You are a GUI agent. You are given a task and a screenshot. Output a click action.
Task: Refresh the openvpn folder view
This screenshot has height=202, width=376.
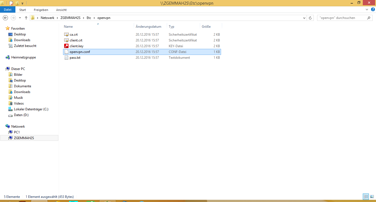point(310,18)
